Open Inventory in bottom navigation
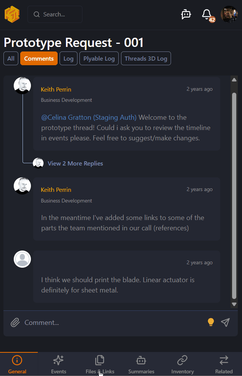 coord(182,364)
